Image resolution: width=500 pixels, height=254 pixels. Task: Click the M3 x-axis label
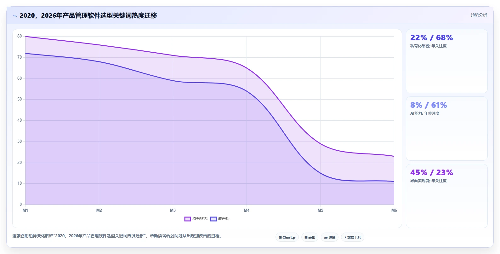(x=173, y=210)
